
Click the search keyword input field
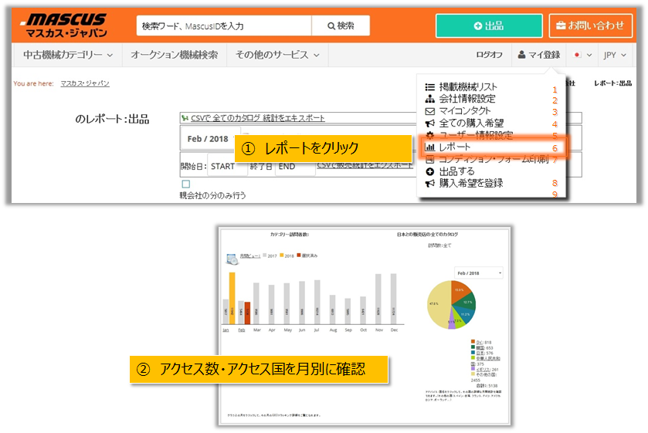[x=223, y=25]
